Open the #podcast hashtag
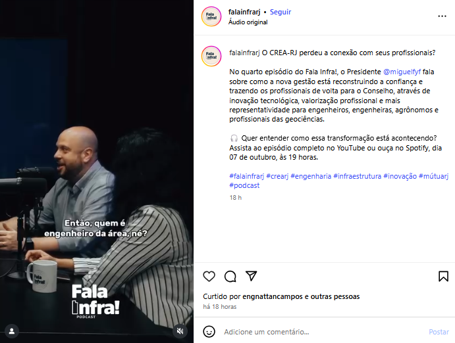Viewport: 455px width, 343px height. pyautogui.click(x=244, y=185)
